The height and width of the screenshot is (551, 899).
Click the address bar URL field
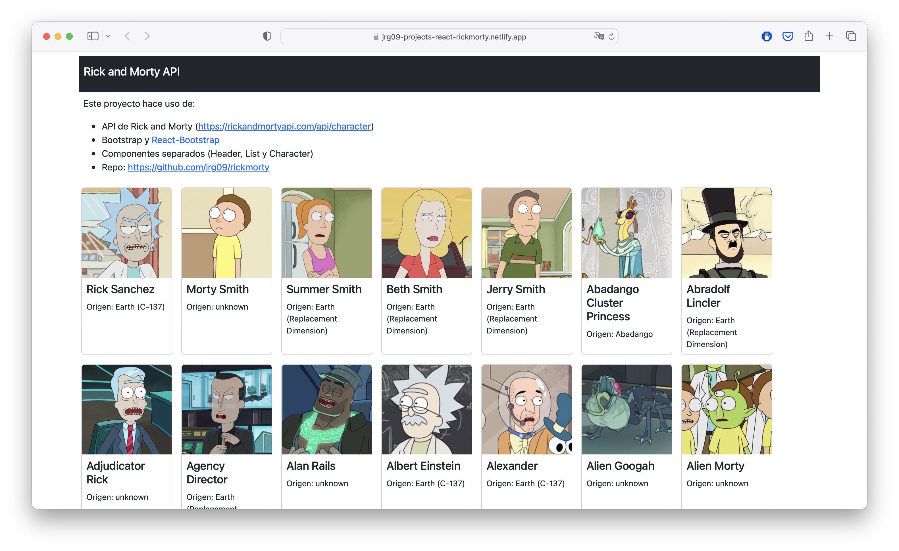click(x=449, y=36)
